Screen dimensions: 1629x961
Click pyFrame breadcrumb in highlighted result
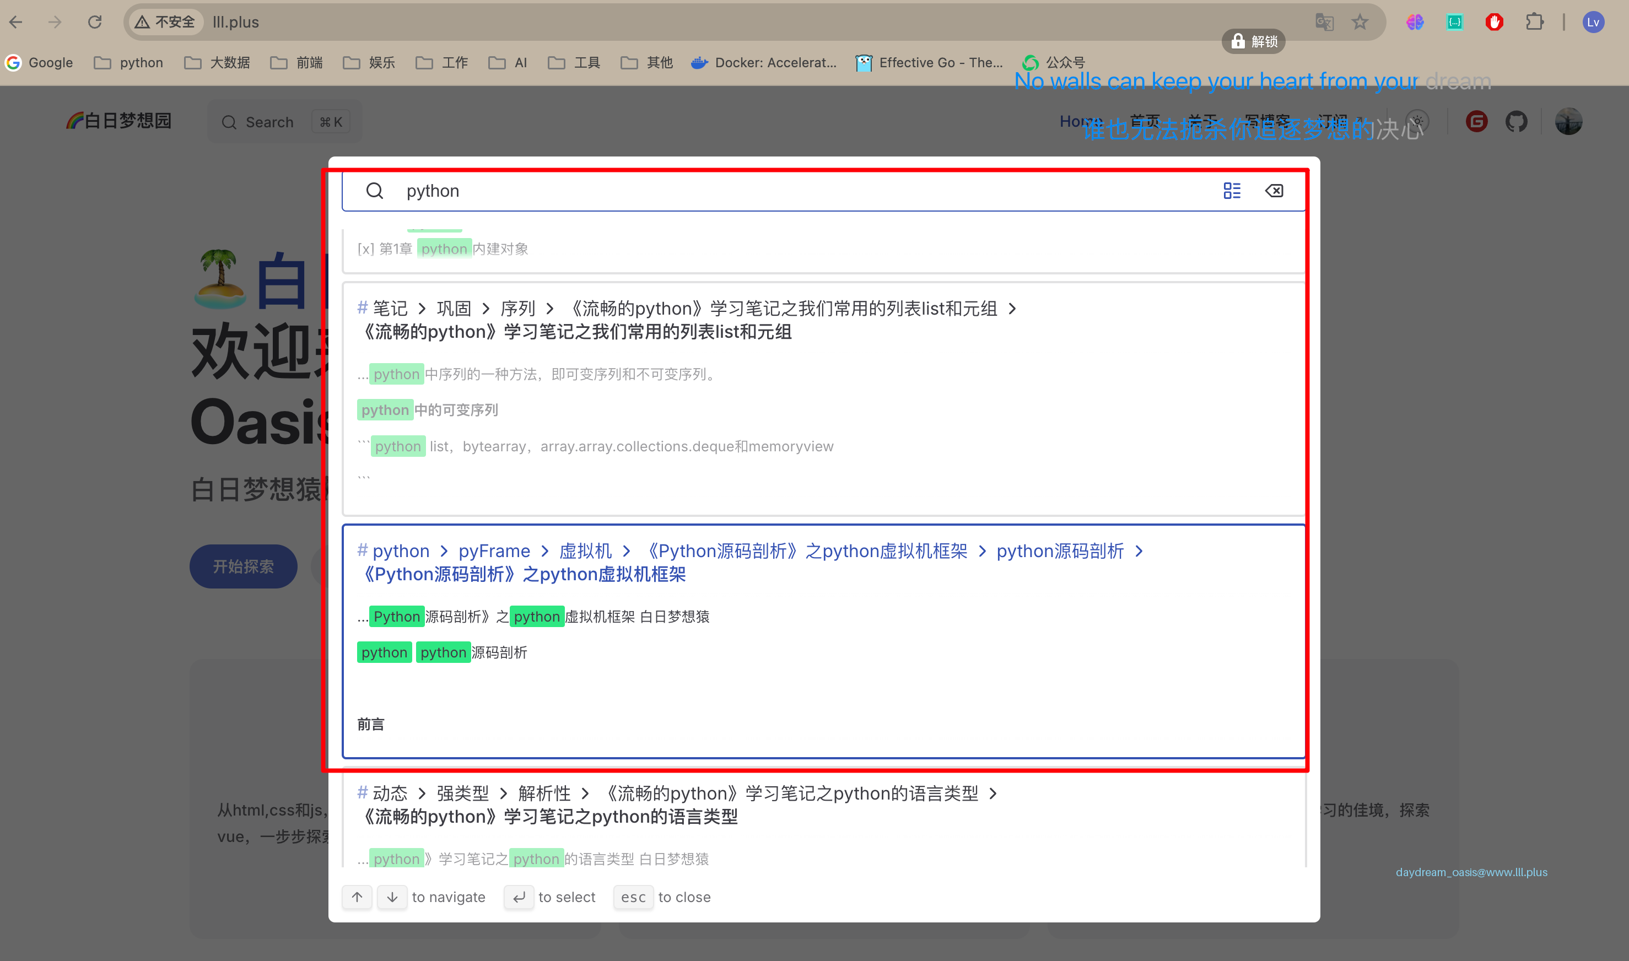pyautogui.click(x=494, y=550)
